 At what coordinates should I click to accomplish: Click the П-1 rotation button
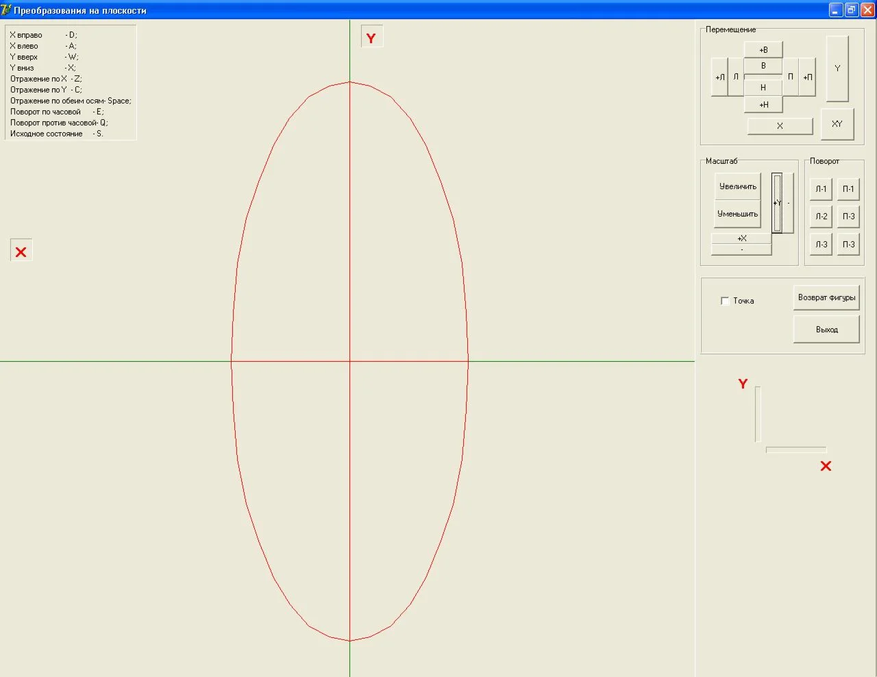coord(848,189)
